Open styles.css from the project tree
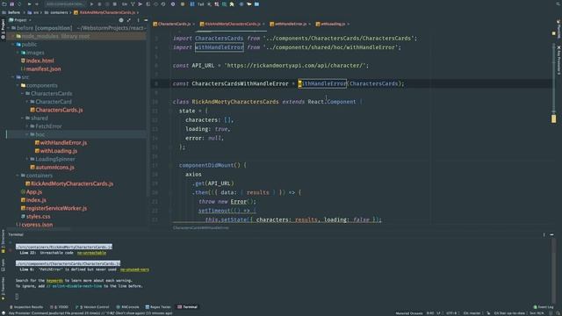Viewport: 562px width, 316px height. coord(35,217)
